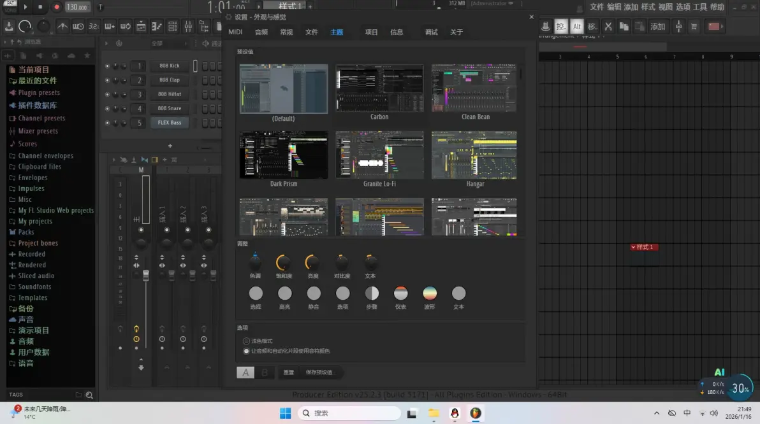Toggle the Alt button in toolbar
Image resolution: width=760 pixels, height=424 pixels.
577,27
